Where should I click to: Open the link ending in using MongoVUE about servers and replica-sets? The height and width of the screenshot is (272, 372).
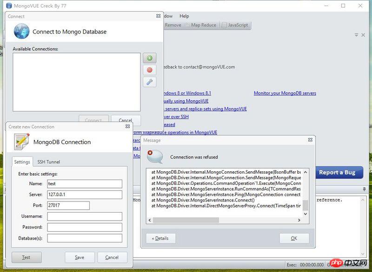pyautogui.click(x=205, y=109)
